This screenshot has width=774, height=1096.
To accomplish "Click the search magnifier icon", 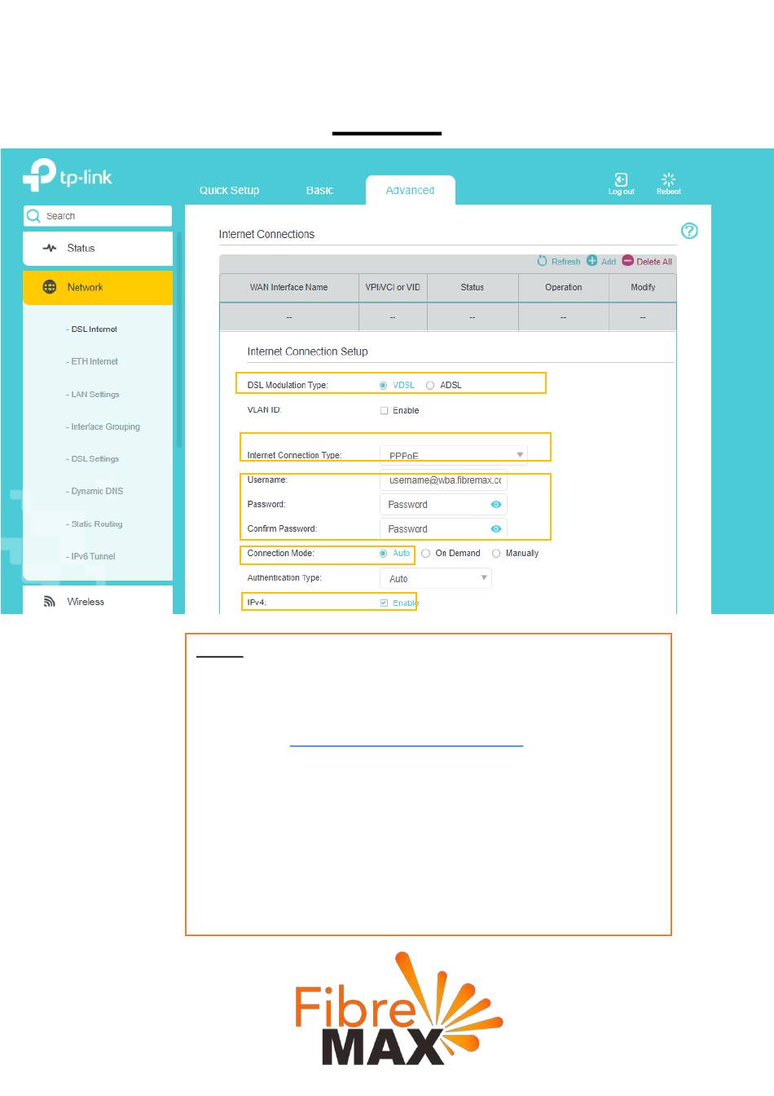I will tap(33, 216).
